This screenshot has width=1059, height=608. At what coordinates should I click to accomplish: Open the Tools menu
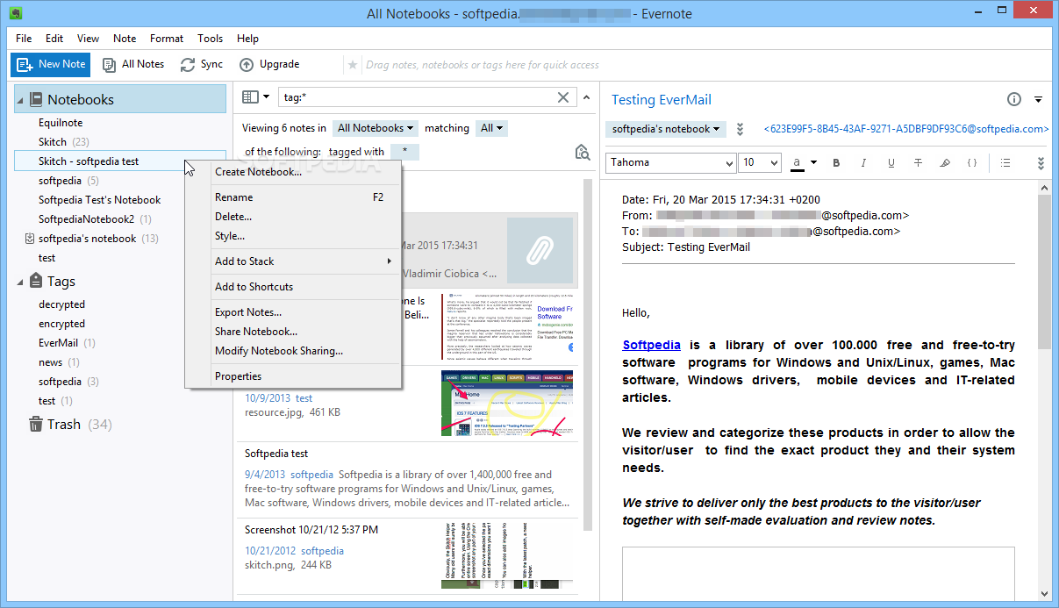[211, 39]
